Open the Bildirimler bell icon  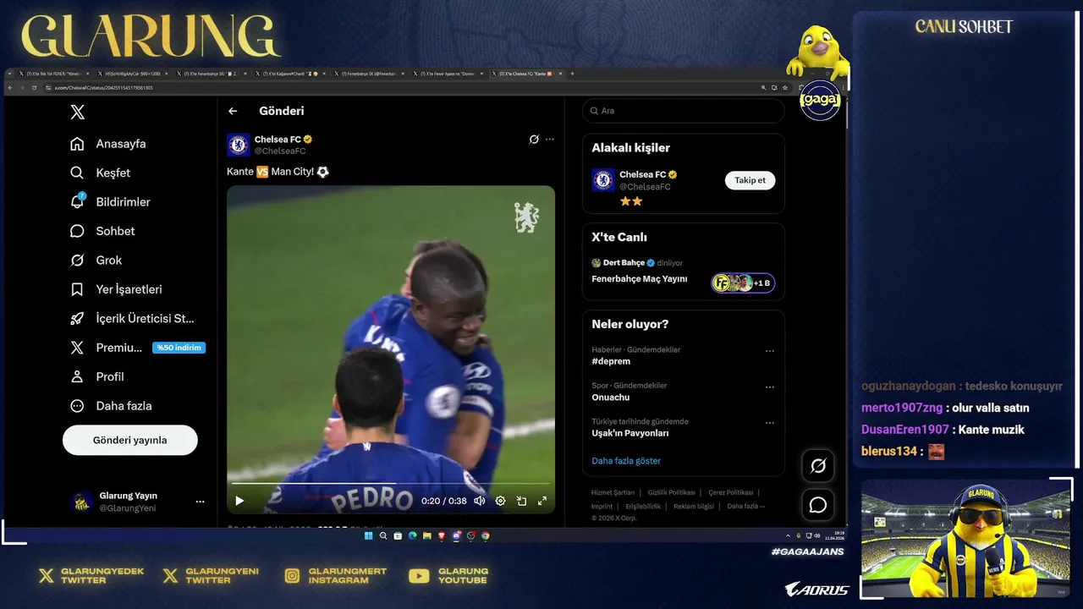tap(77, 201)
